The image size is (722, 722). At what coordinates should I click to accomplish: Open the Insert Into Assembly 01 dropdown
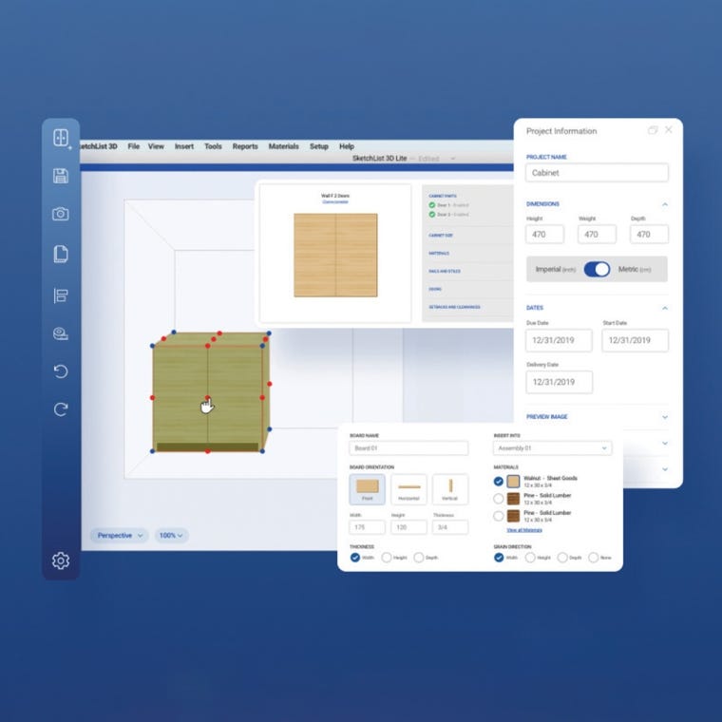pos(553,448)
